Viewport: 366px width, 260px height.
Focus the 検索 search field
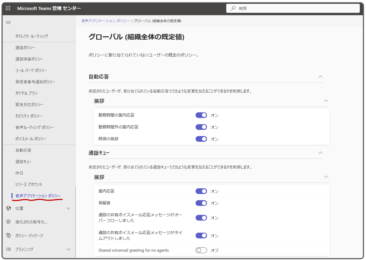(x=293, y=9)
